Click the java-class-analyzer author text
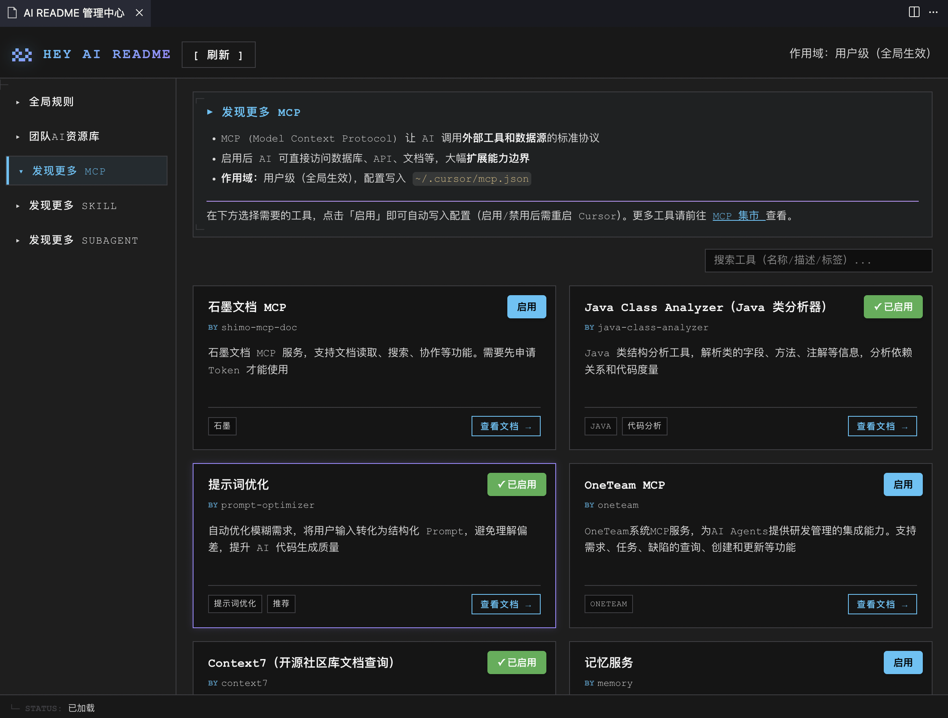This screenshot has width=948, height=718. tap(653, 328)
